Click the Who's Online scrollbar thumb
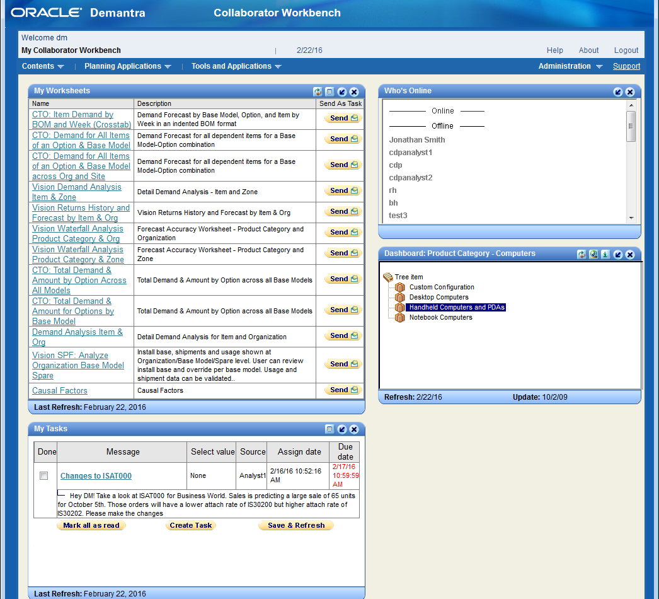Viewport: 659px width, 599px height. (631, 126)
